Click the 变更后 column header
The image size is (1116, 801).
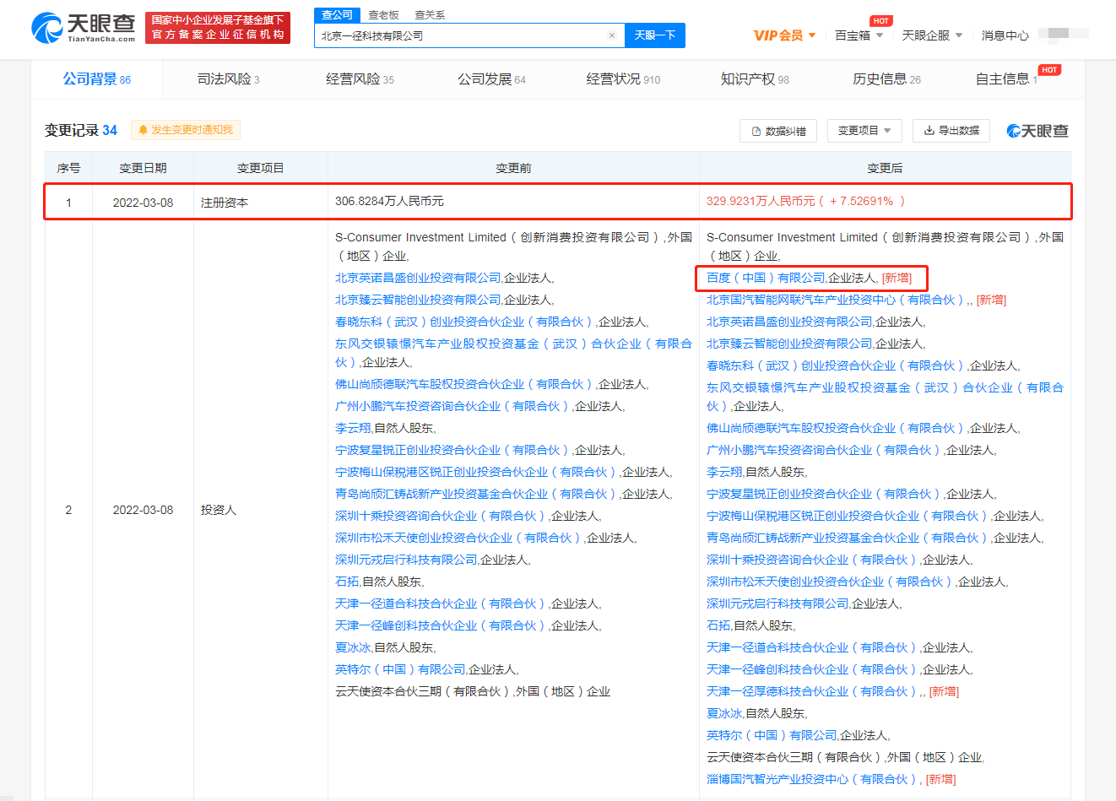(x=885, y=168)
